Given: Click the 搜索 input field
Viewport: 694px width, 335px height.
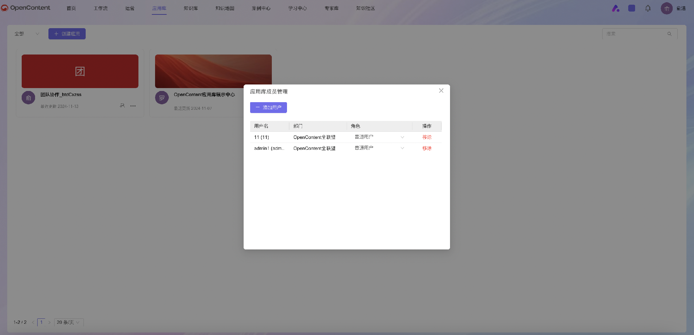Looking at the screenshot, I should click(x=634, y=34).
